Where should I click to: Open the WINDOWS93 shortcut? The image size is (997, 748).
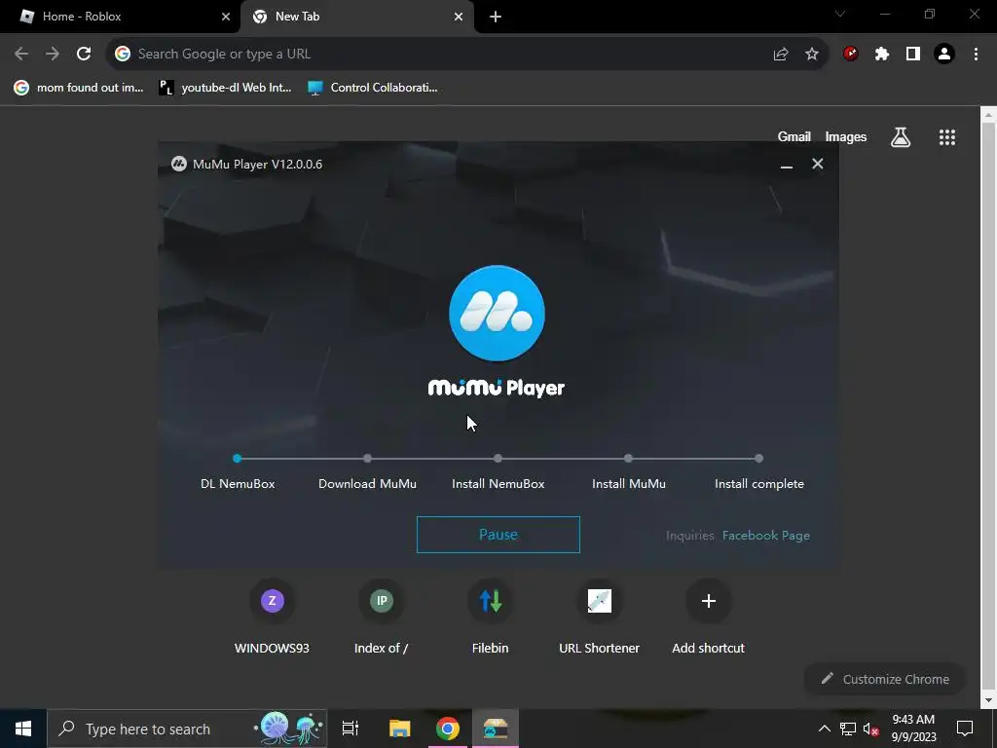pos(273,617)
